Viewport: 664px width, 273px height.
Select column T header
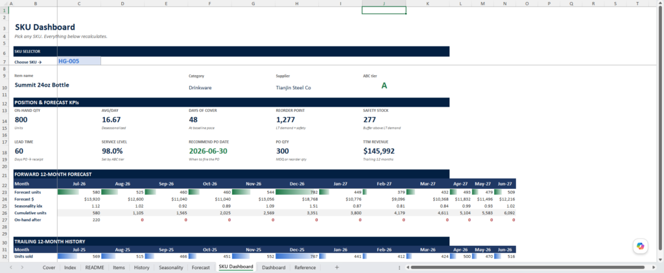[637, 3]
